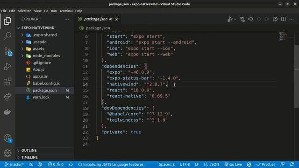Change encoding via UTF-8 status item
The image size is (299, 168).
click(185, 164)
